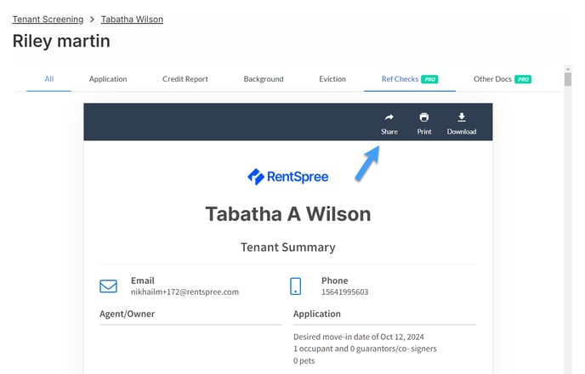Open the Tabatha Wilson breadcrumb link
Screen dimensions: 585x374
pos(132,19)
